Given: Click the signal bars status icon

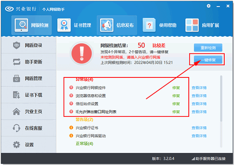Looking at the screenshot, I should [193, 159].
